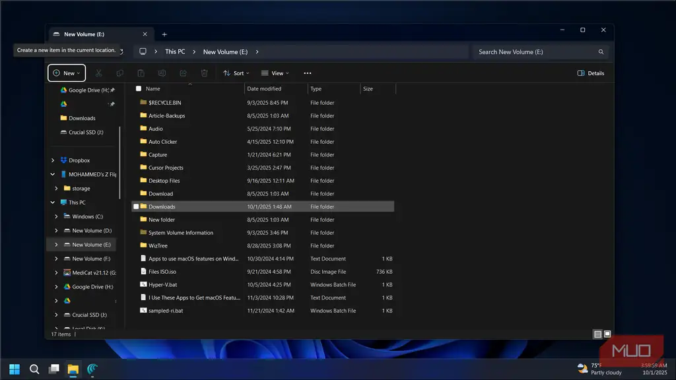Collapse the This PC tree node
Viewport: 676px width, 380px height.
(x=53, y=203)
